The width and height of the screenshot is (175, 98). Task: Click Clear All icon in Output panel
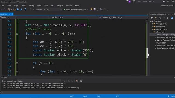coord(77,81)
